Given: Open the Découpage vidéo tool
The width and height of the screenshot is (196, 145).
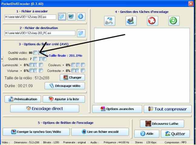Looking at the screenshot, I should click(65, 86).
